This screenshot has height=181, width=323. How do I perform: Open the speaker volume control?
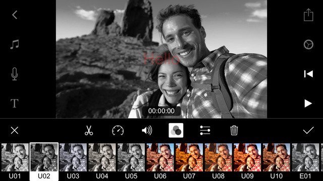[147, 130]
